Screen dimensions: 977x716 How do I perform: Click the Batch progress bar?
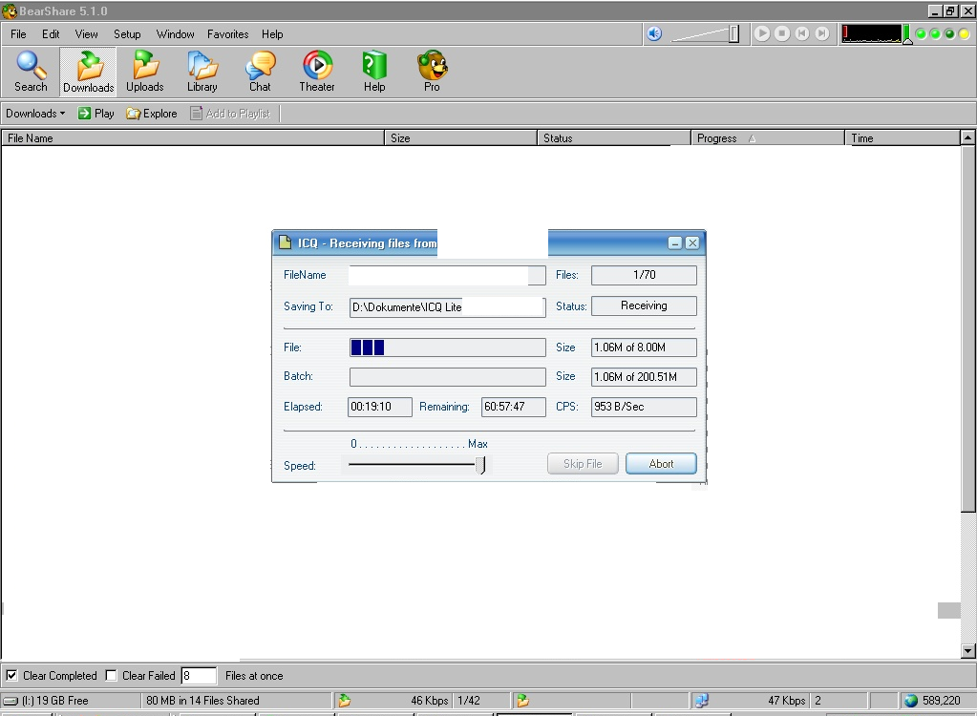[447, 377]
